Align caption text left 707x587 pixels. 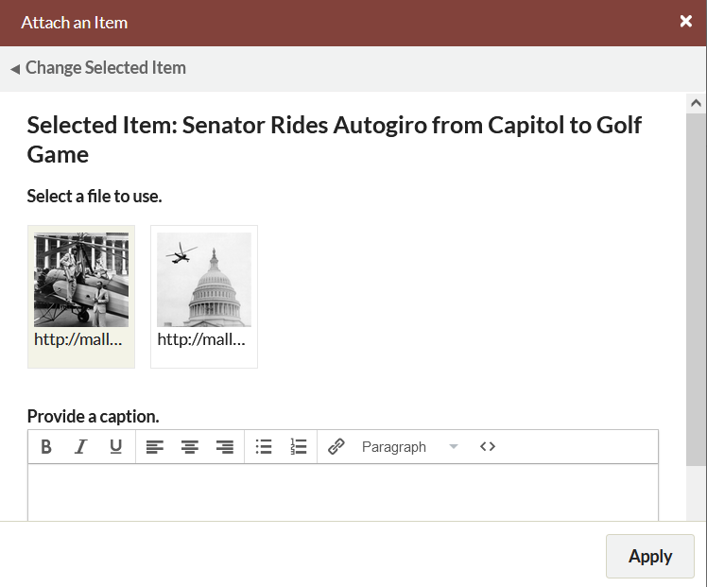[155, 447]
